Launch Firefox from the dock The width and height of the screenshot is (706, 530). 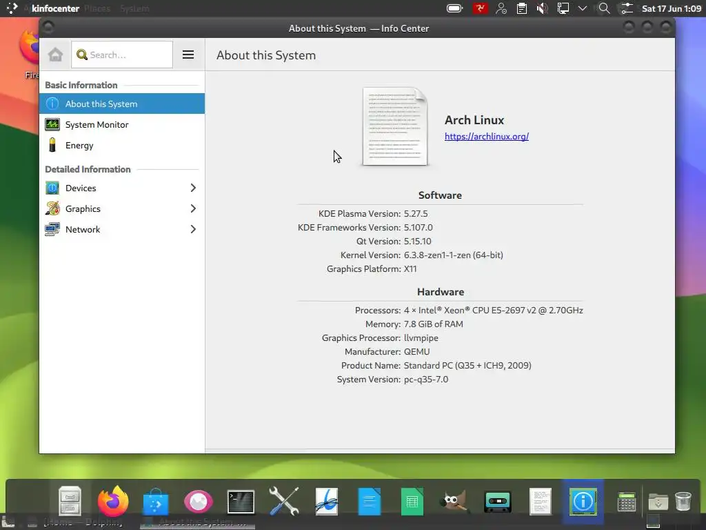113,501
